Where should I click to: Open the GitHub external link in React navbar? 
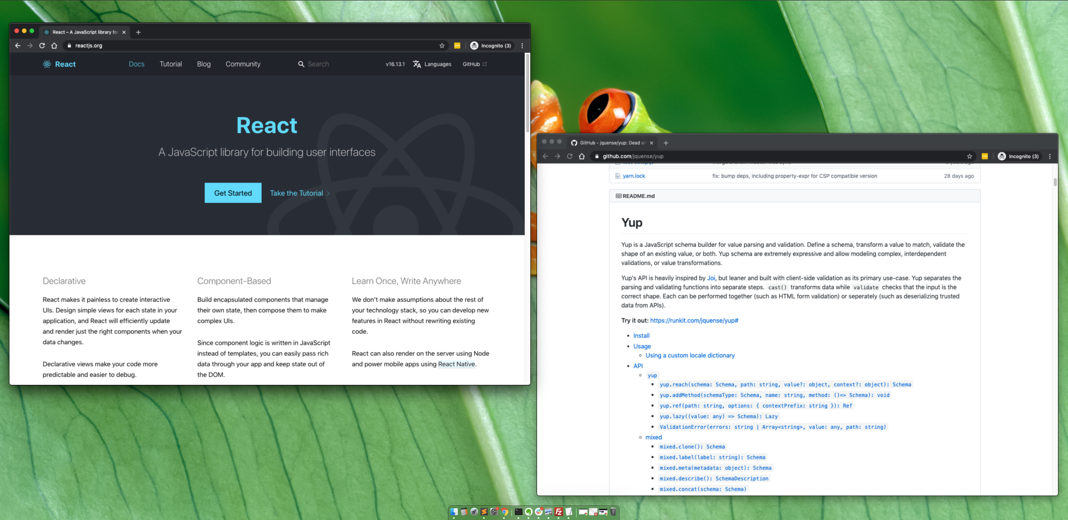click(475, 64)
